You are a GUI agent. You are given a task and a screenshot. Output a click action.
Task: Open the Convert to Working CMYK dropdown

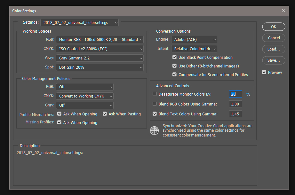tap(84, 96)
